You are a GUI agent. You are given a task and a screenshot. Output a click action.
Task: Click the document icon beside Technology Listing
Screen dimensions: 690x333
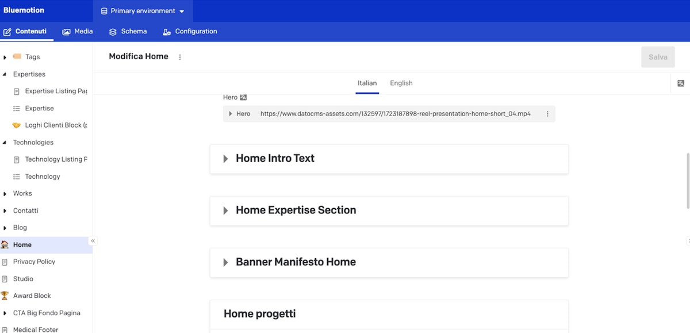[17, 159]
